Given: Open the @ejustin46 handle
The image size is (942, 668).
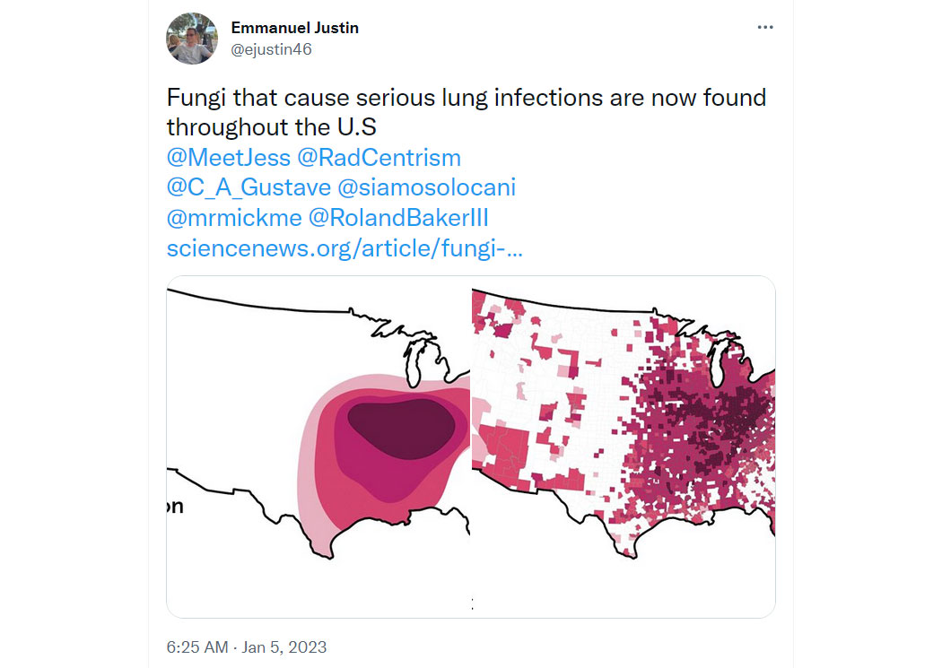Looking at the screenshot, I should point(271,49).
